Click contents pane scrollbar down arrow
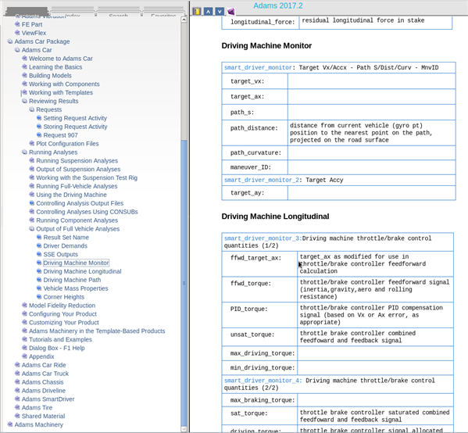 (x=184, y=429)
